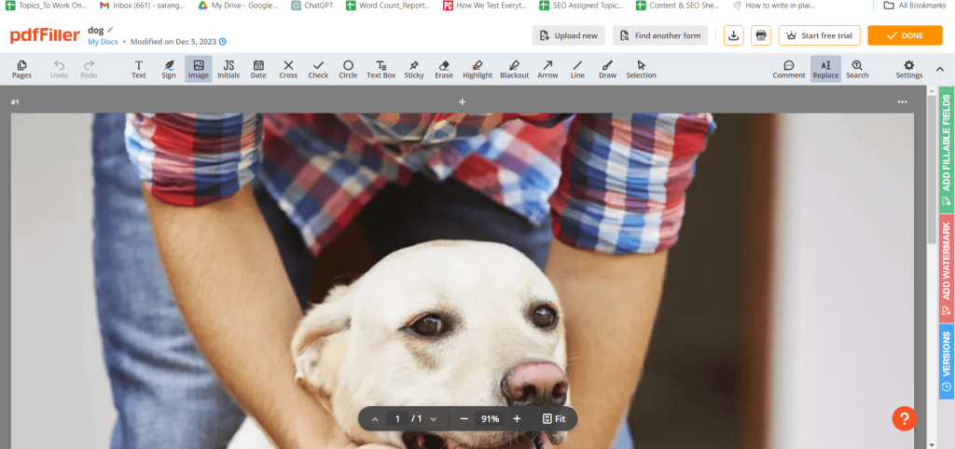Go to next page with down chevron

pyautogui.click(x=434, y=419)
